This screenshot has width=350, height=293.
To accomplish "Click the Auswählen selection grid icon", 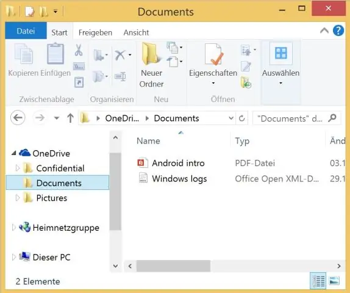I will (281, 53).
